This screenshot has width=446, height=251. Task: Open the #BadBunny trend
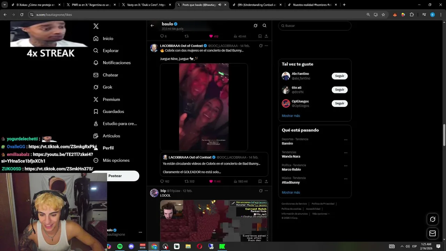tap(291, 183)
